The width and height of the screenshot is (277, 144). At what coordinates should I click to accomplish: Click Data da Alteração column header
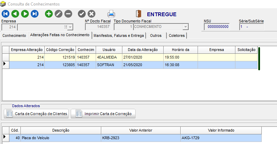pyautogui.click(x=143, y=50)
